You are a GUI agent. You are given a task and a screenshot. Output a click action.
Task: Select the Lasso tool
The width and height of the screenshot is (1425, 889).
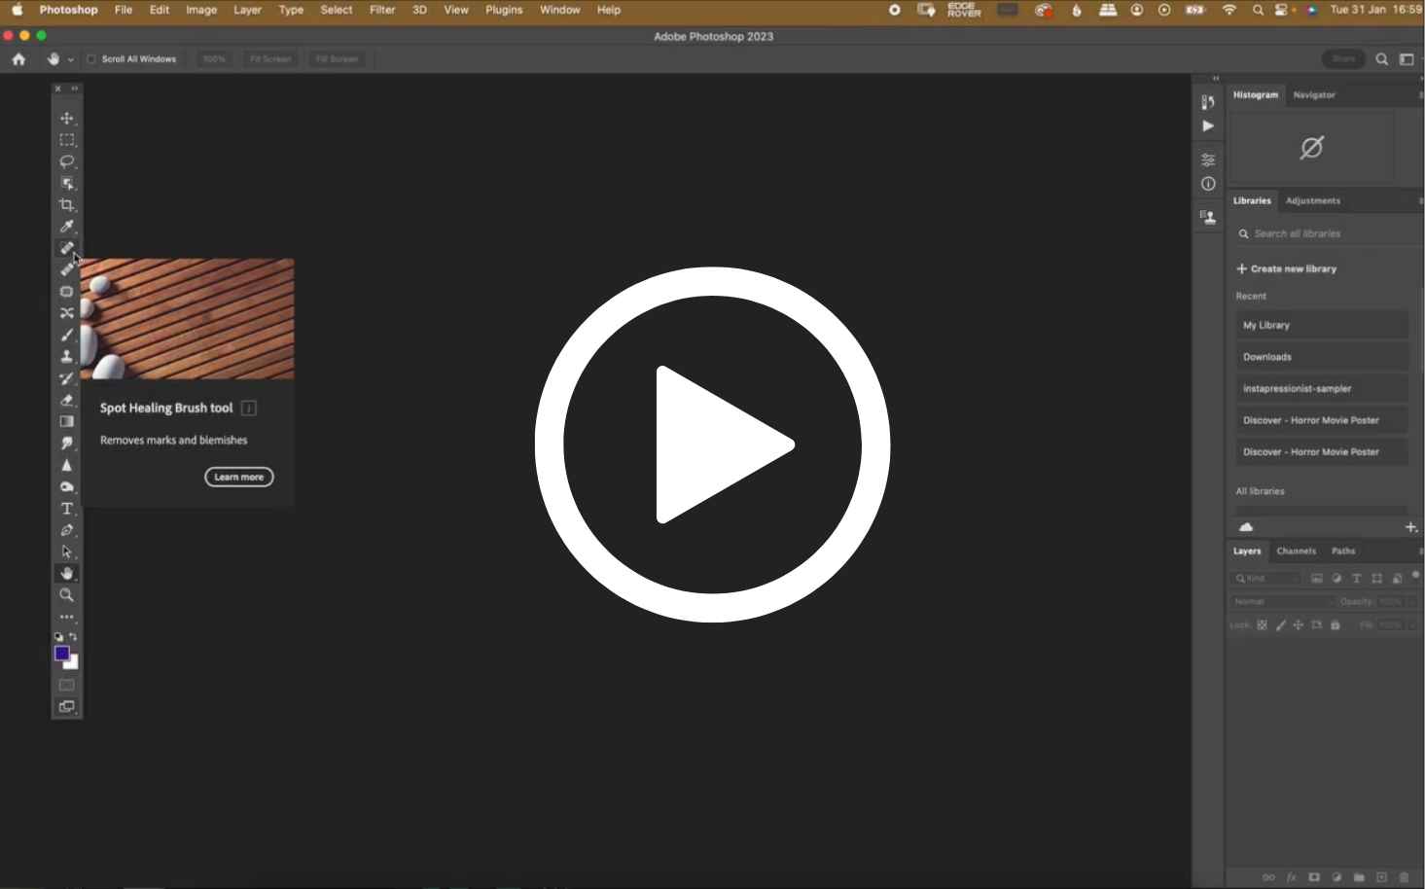point(66,161)
